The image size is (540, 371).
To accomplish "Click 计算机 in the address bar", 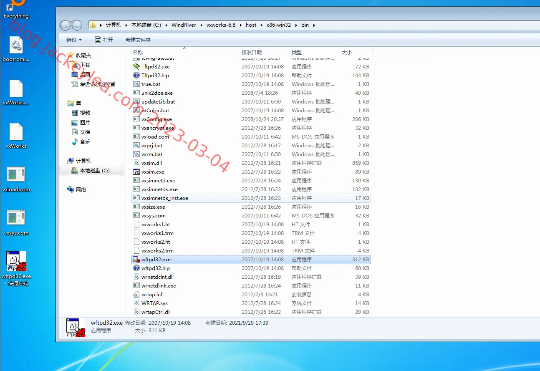I will click(x=113, y=25).
